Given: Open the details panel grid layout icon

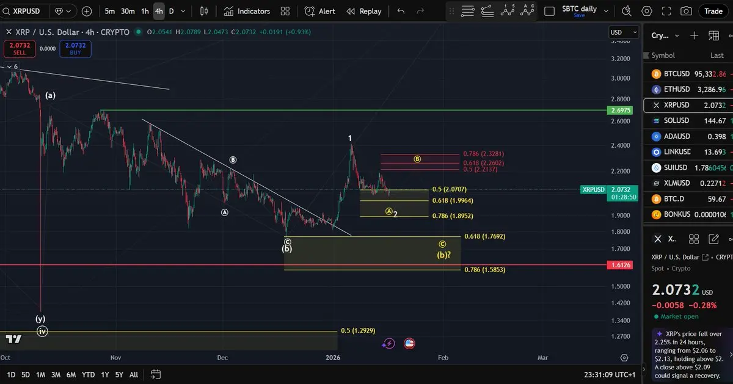Looking at the screenshot, I should click(693, 239).
